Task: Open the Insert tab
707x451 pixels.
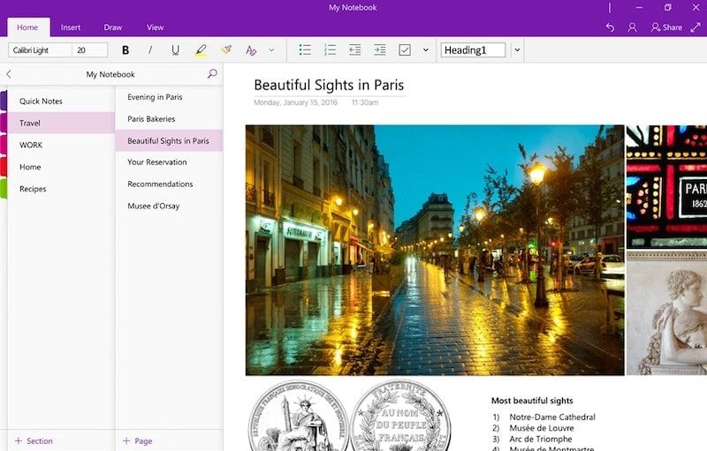Action: tap(71, 27)
